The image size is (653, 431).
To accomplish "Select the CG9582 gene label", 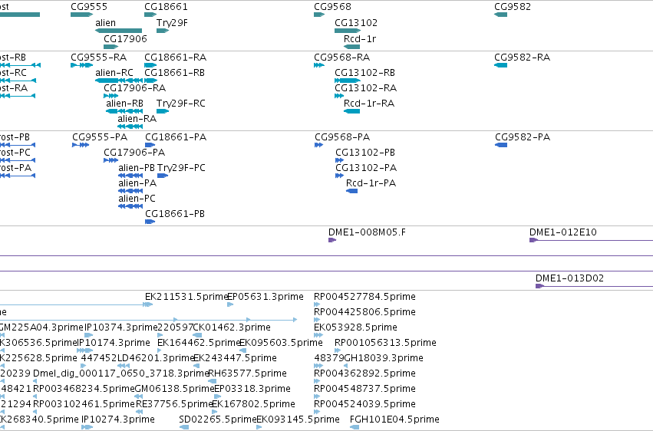I will [513, 7].
